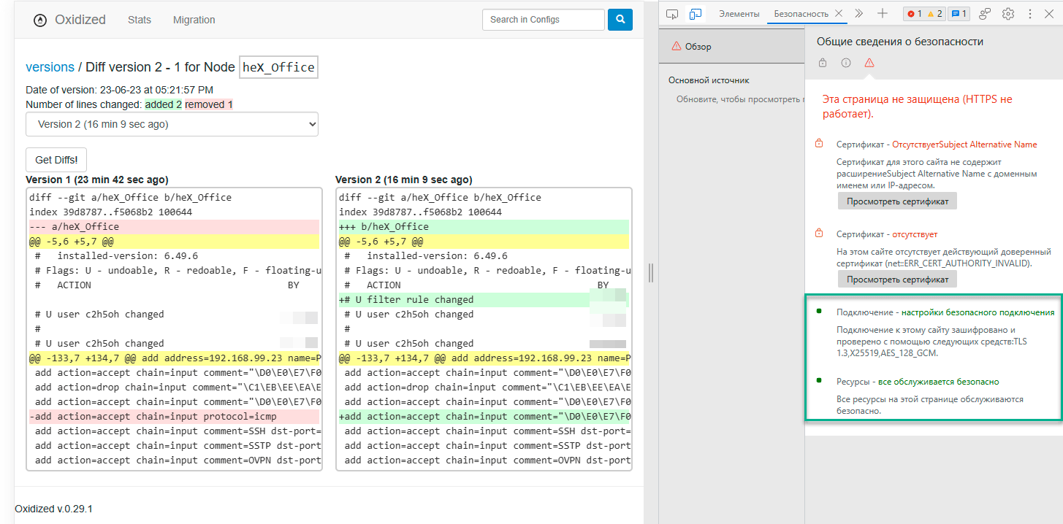Open DevTools three-dot options menu
The height and width of the screenshot is (524, 1063).
point(1030,14)
